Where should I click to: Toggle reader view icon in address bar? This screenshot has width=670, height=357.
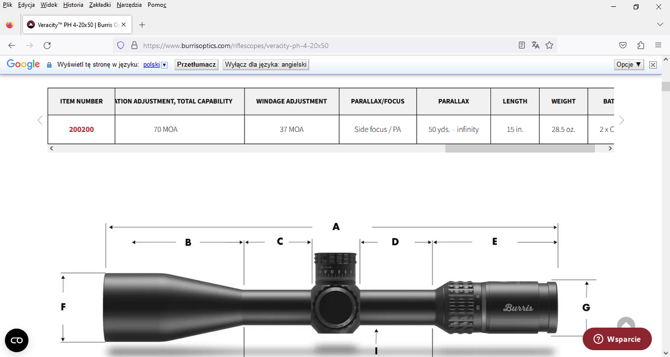pos(522,46)
